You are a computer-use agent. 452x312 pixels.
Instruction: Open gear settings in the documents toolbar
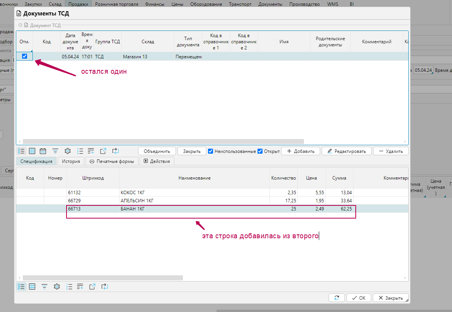(68, 151)
